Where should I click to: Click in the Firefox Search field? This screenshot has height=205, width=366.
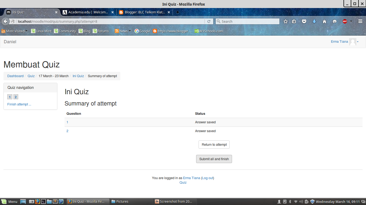tap(247, 21)
